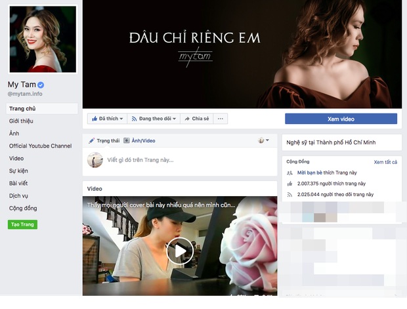Open the Dâu Chỉ Riêng Em cover photo

(242, 54)
